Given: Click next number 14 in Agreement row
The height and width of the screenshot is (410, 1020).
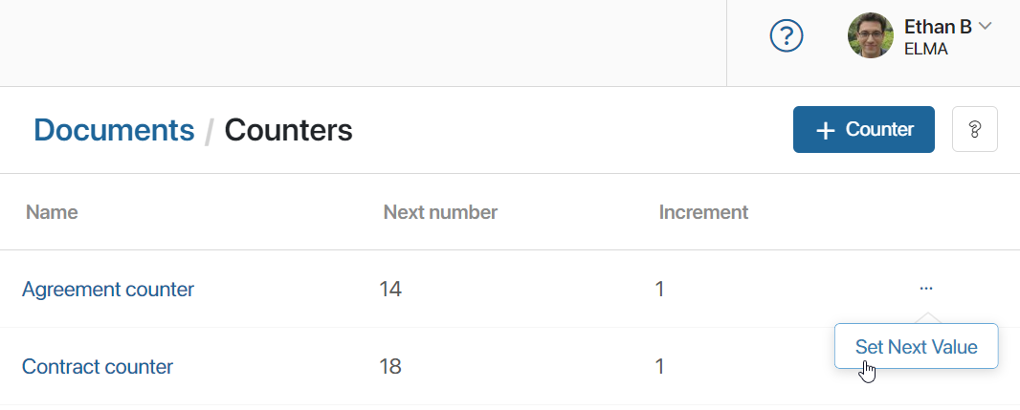Looking at the screenshot, I should (x=390, y=290).
